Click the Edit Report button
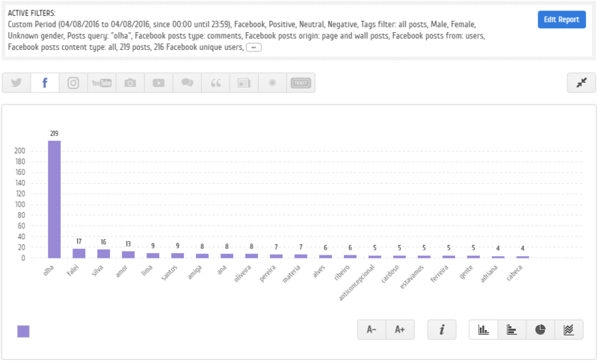Viewport: 598px width, 363px height. (561, 19)
